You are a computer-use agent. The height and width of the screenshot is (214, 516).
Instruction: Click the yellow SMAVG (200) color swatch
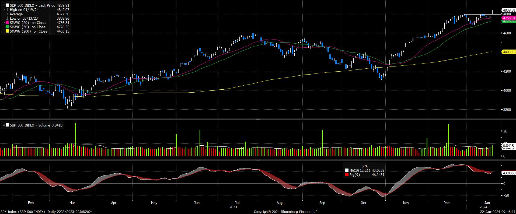7,31
